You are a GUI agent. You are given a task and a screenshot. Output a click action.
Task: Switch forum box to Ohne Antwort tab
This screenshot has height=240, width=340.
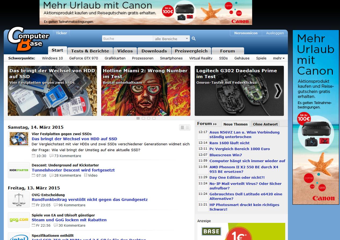265,124
